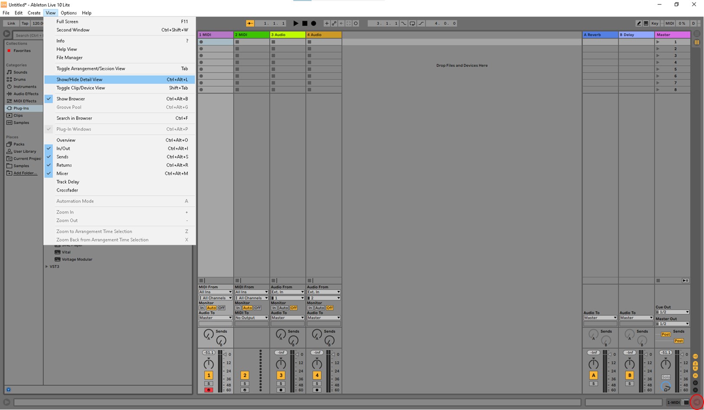
Task: Click the Session Record circle button
Action: [x=356, y=23]
